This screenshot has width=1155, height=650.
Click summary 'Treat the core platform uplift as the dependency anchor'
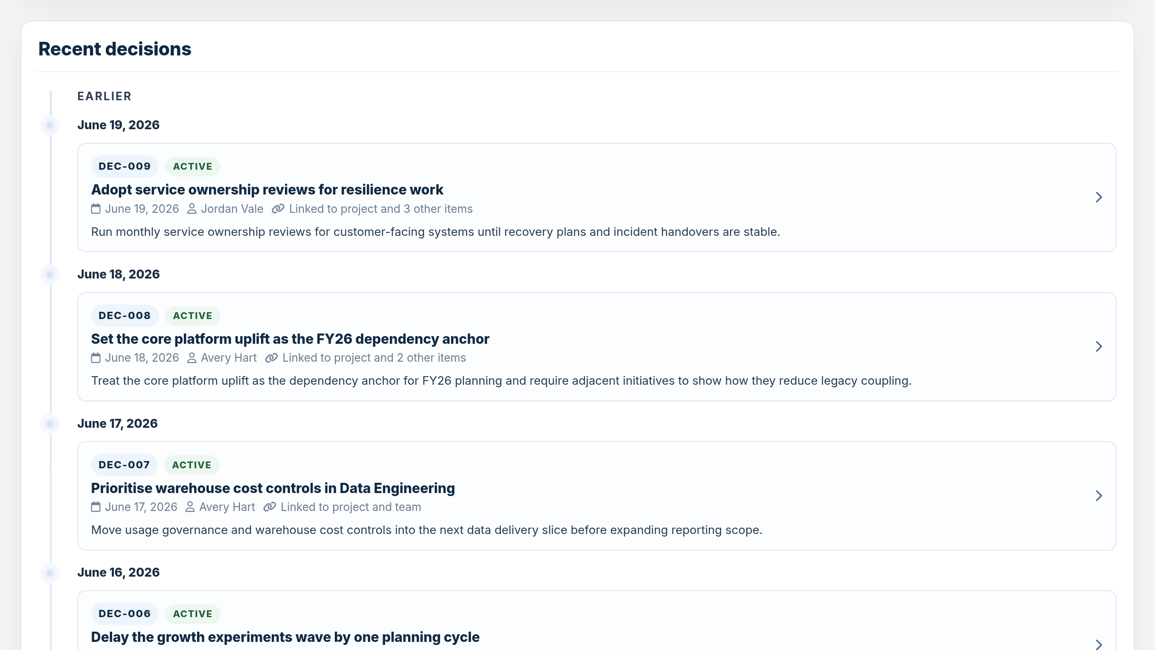pyautogui.click(x=501, y=380)
